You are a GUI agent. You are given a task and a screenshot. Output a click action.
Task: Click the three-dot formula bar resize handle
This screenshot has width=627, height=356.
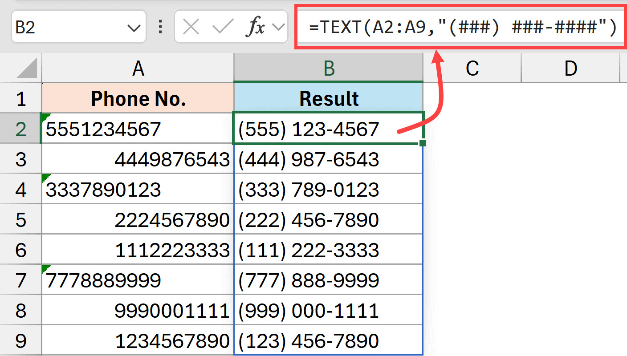[x=160, y=28]
